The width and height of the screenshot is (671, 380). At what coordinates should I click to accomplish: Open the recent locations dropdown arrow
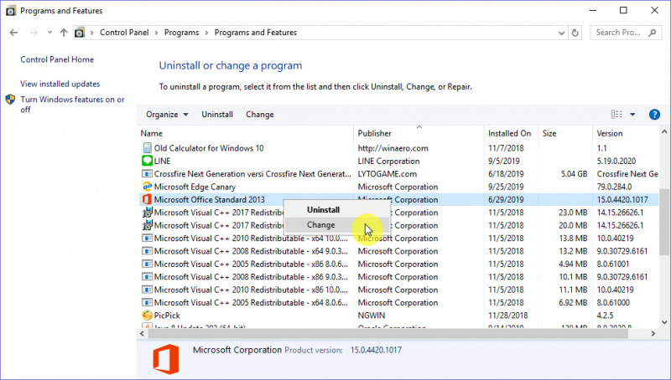(49, 33)
